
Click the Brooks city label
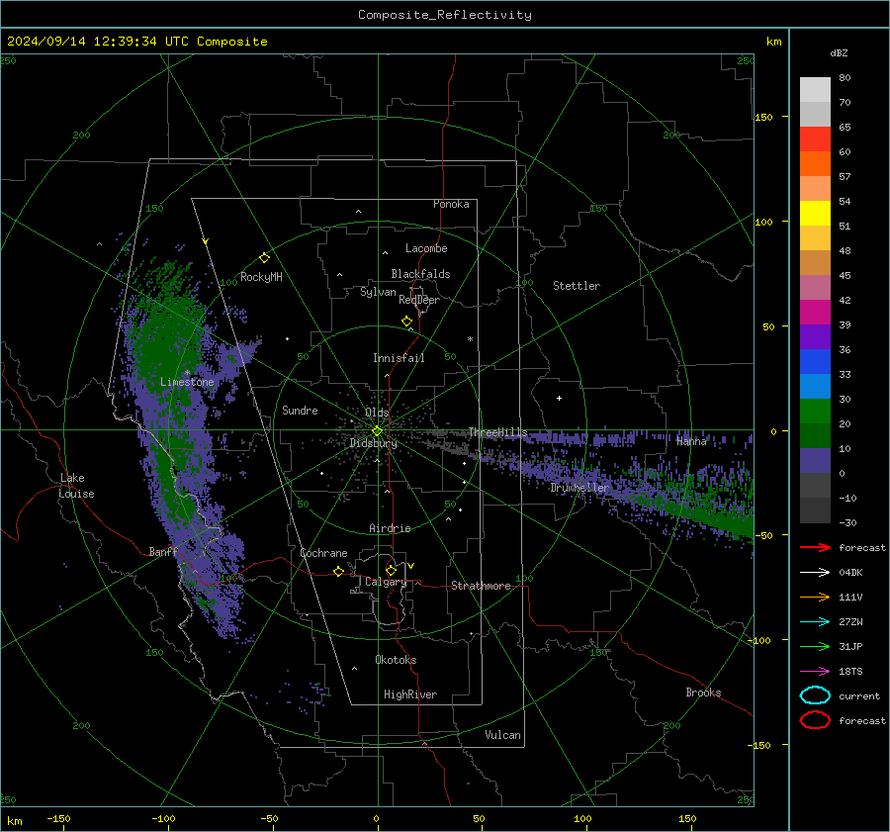(x=703, y=693)
